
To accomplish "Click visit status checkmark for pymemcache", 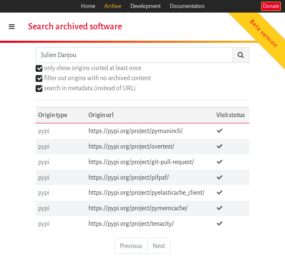I will pos(219,208).
